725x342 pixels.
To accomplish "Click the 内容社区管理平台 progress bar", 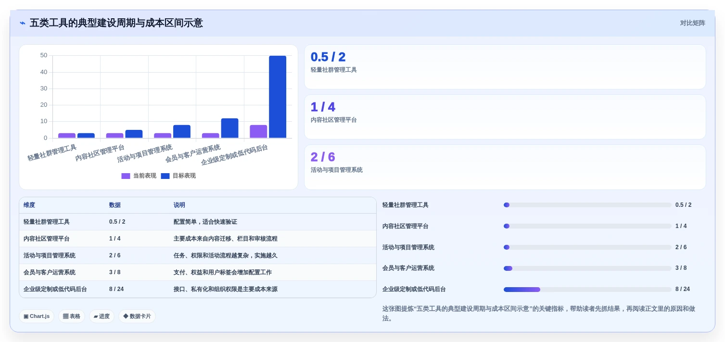I will 587,226.
